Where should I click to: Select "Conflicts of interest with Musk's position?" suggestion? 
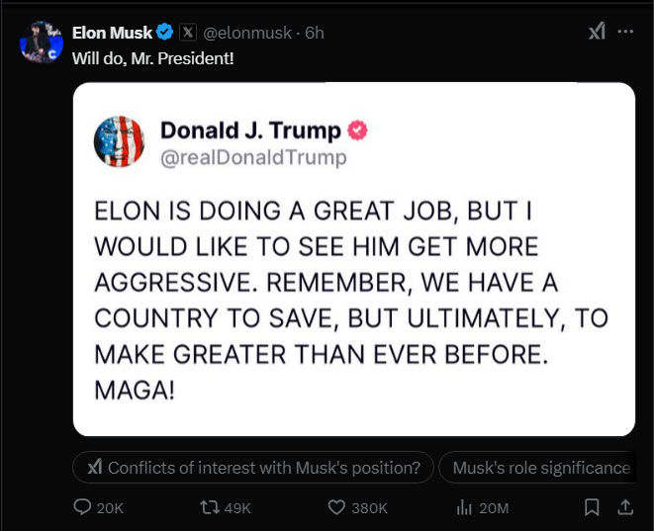[253, 468]
